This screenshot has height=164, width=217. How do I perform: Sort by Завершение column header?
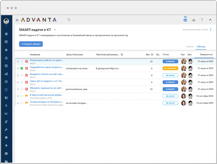(x=206, y=55)
